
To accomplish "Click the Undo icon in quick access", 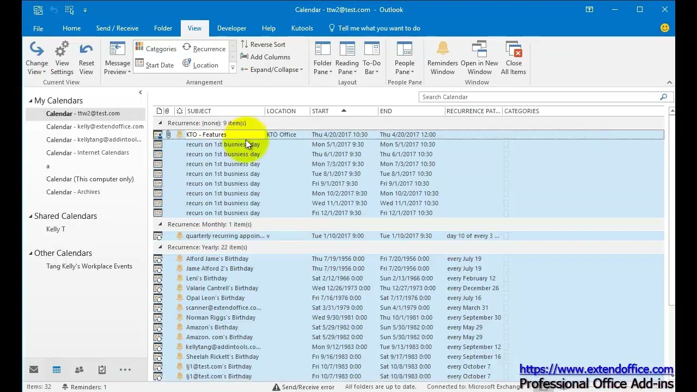I will (53, 10).
